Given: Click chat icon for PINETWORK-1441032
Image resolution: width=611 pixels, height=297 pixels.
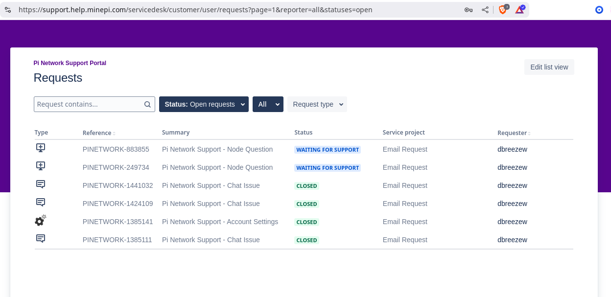Looking at the screenshot, I should [41, 184].
